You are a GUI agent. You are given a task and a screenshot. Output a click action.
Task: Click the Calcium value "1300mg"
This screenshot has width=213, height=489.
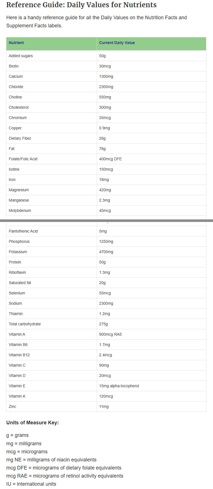click(x=106, y=76)
